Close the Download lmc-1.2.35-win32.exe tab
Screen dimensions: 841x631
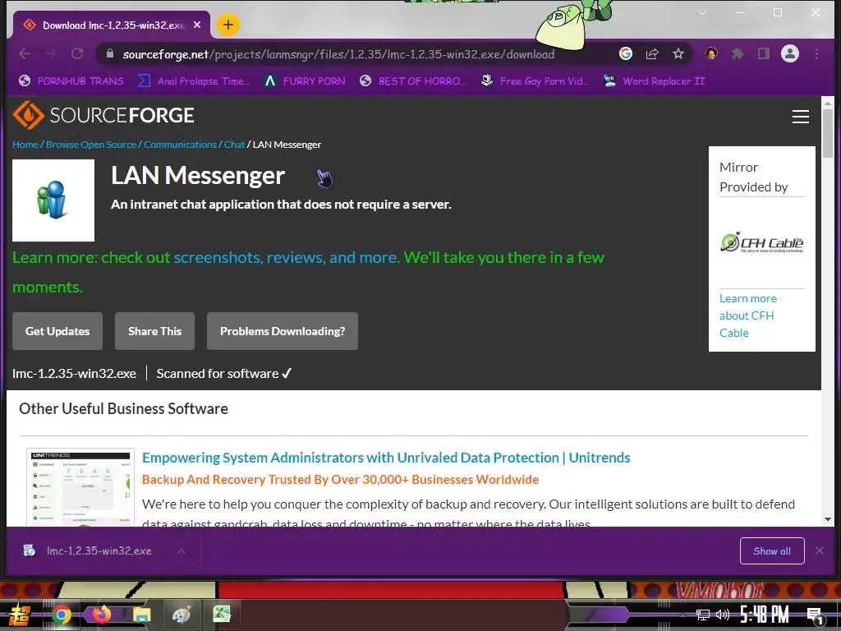pyautogui.click(x=197, y=25)
